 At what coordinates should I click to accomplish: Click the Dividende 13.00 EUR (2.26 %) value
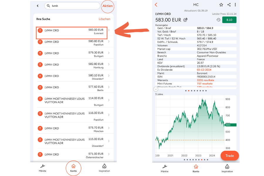209,66
